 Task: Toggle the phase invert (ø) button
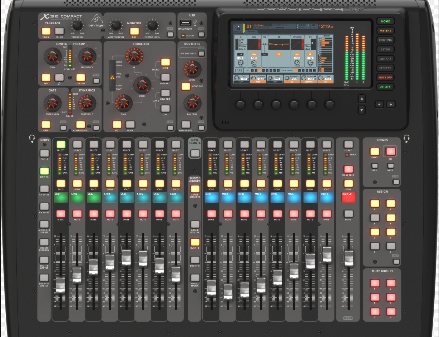(x=59, y=78)
